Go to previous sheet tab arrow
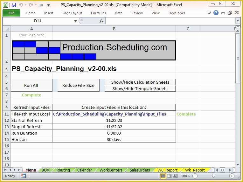The height and width of the screenshot is (182, 243). (10, 170)
